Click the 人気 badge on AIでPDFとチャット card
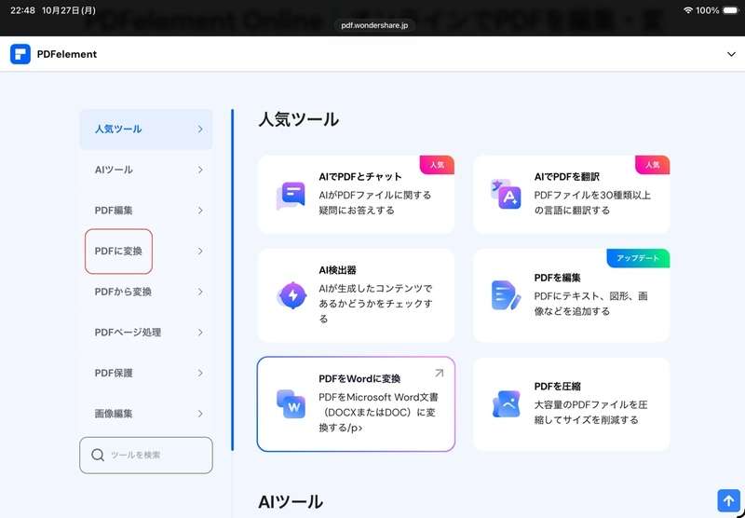Screen dimensions: 745x518 (437, 165)
